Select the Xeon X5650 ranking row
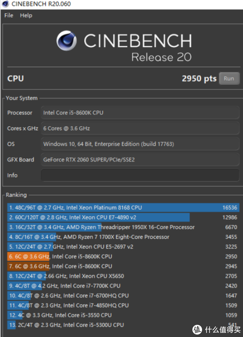243x337 pixels. 124,276
